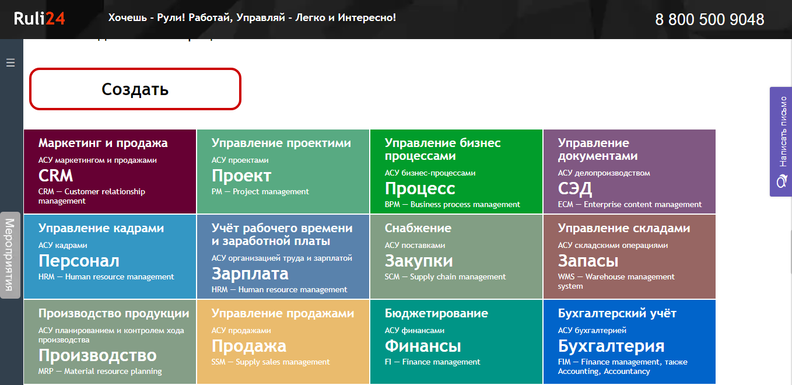Click the slogan text in the header
This screenshot has width=792, height=385.
[x=251, y=18]
